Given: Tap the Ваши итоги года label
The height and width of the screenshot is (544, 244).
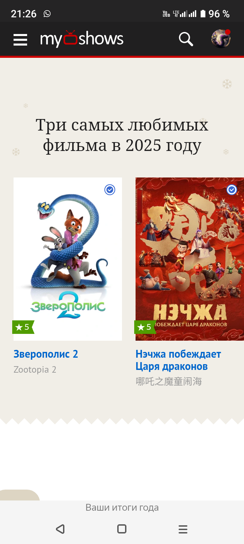Looking at the screenshot, I should pos(122,508).
